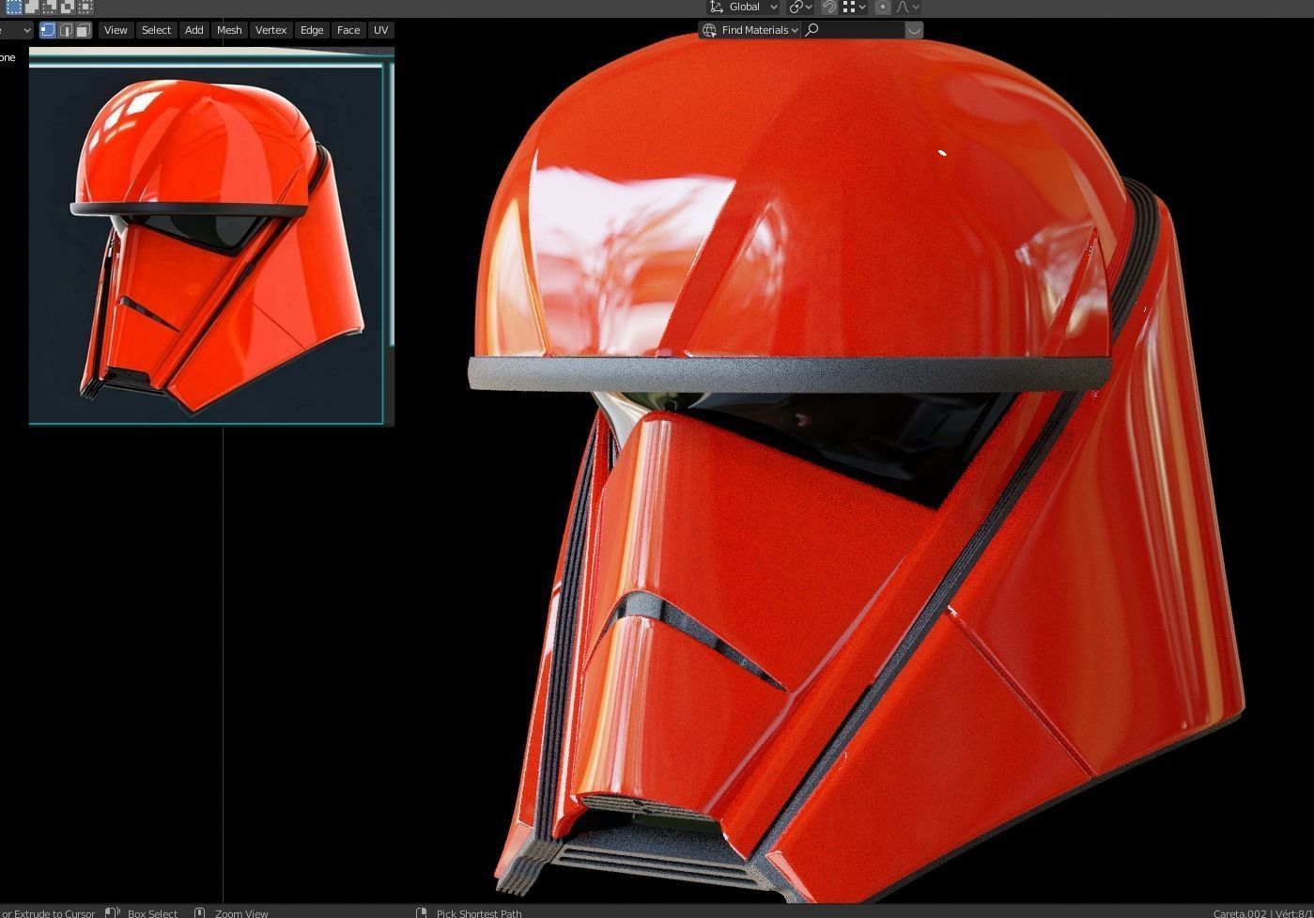Open the transform pivot point dropdown
Screen dimensions: 1314x918
click(801, 7)
